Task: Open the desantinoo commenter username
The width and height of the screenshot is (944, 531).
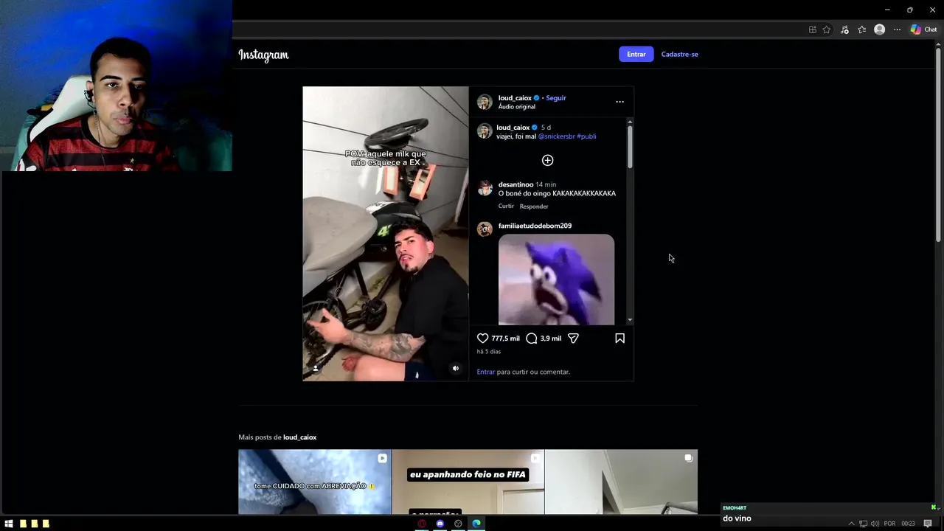Action: (x=516, y=184)
